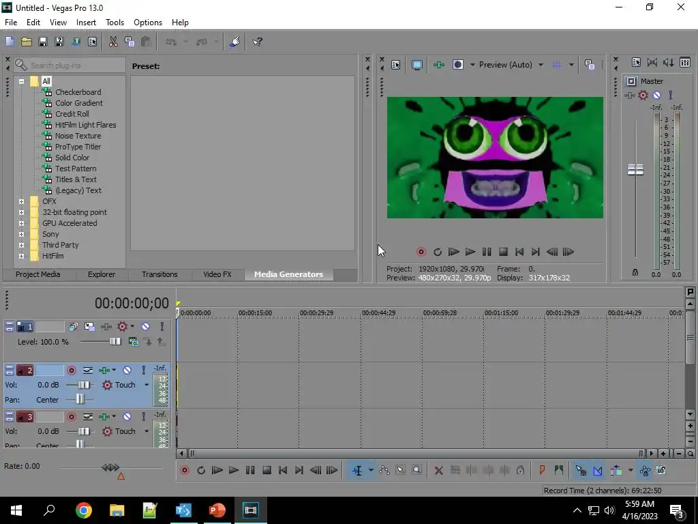Pause playback in the preview window
This screenshot has height=524, width=698.
coord(487,252)
